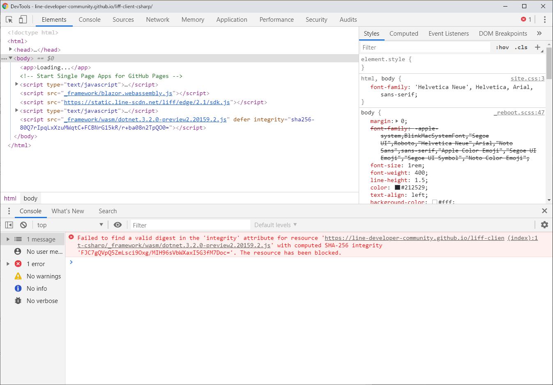
Task: Expand the 1 error group
Action: 8,264
